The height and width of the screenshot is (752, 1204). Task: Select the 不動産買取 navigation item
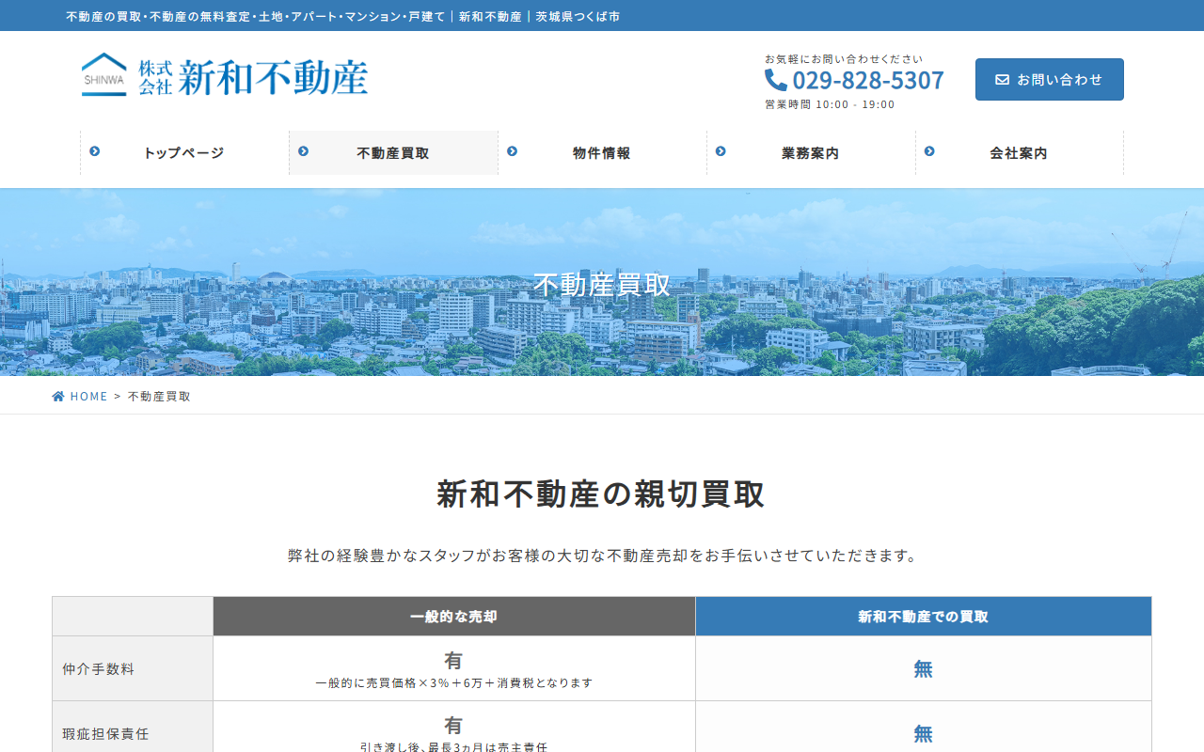pos(393,153)
